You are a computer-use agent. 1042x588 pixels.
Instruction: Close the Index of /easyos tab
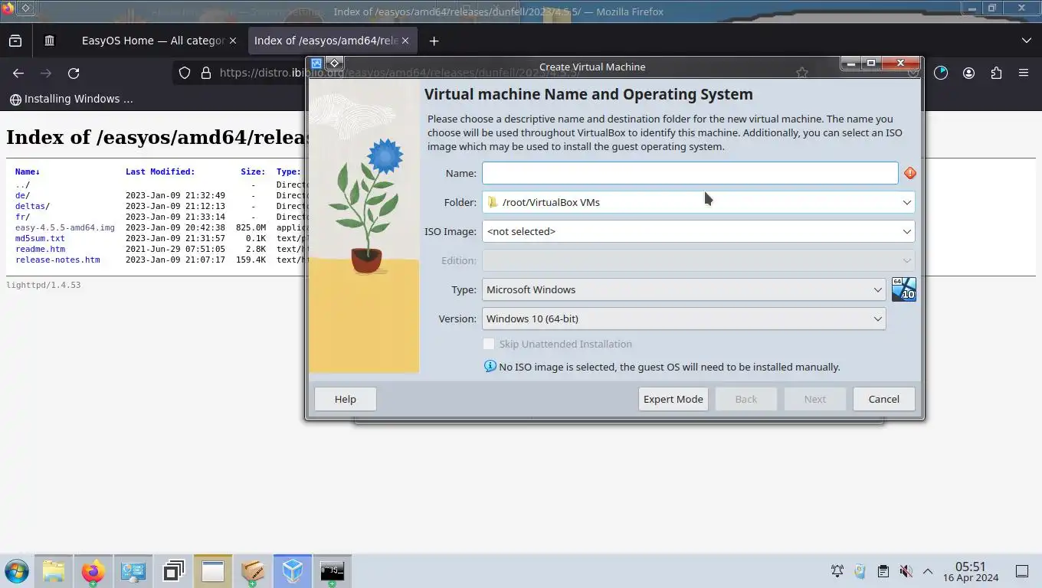click(405, 41)
